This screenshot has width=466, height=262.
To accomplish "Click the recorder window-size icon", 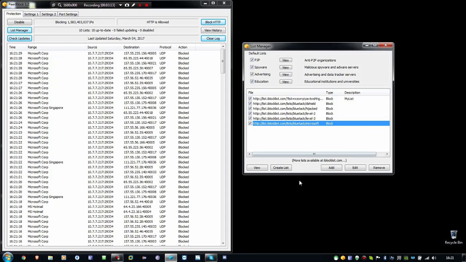I will pos(54,5).
